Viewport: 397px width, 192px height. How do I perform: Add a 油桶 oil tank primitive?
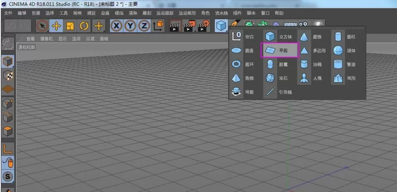tap(313, 64)
